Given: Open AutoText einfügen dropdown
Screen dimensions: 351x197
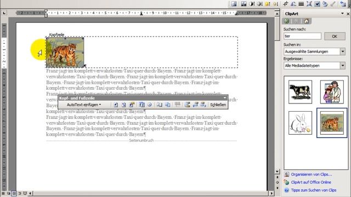Looking at the screenshot, I should pyautogui.click(x=84, y=105).
